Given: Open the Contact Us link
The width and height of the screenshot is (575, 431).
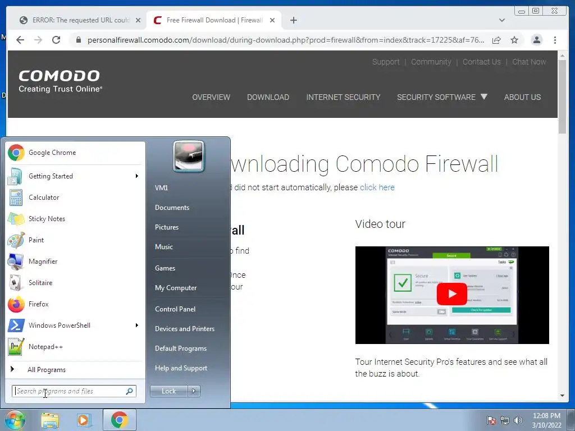Looking at the screenshot, I should click(x=481, y=62).
